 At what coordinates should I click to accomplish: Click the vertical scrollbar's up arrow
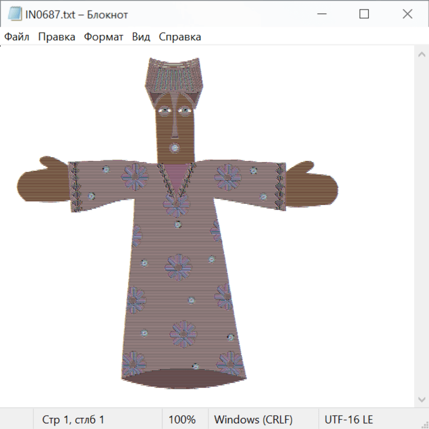421,55
